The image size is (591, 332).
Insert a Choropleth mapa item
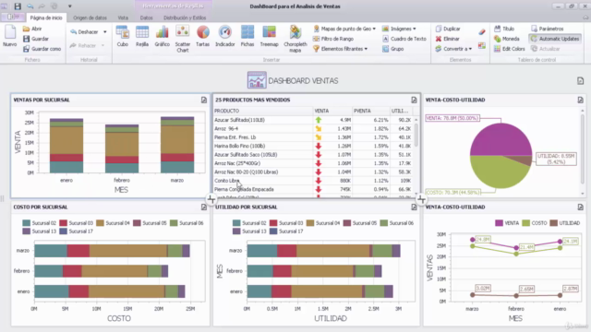coord(295,39)
